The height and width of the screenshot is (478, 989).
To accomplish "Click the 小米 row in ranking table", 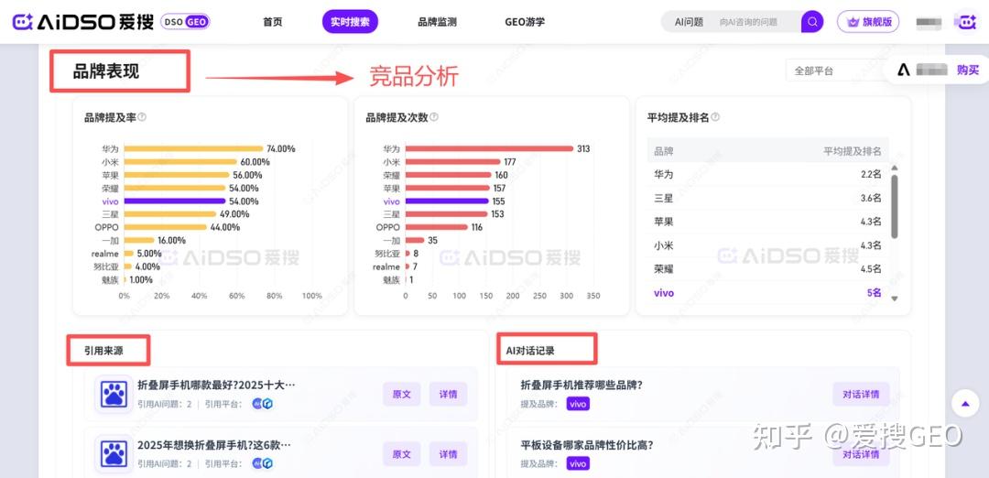I will 767,245.
